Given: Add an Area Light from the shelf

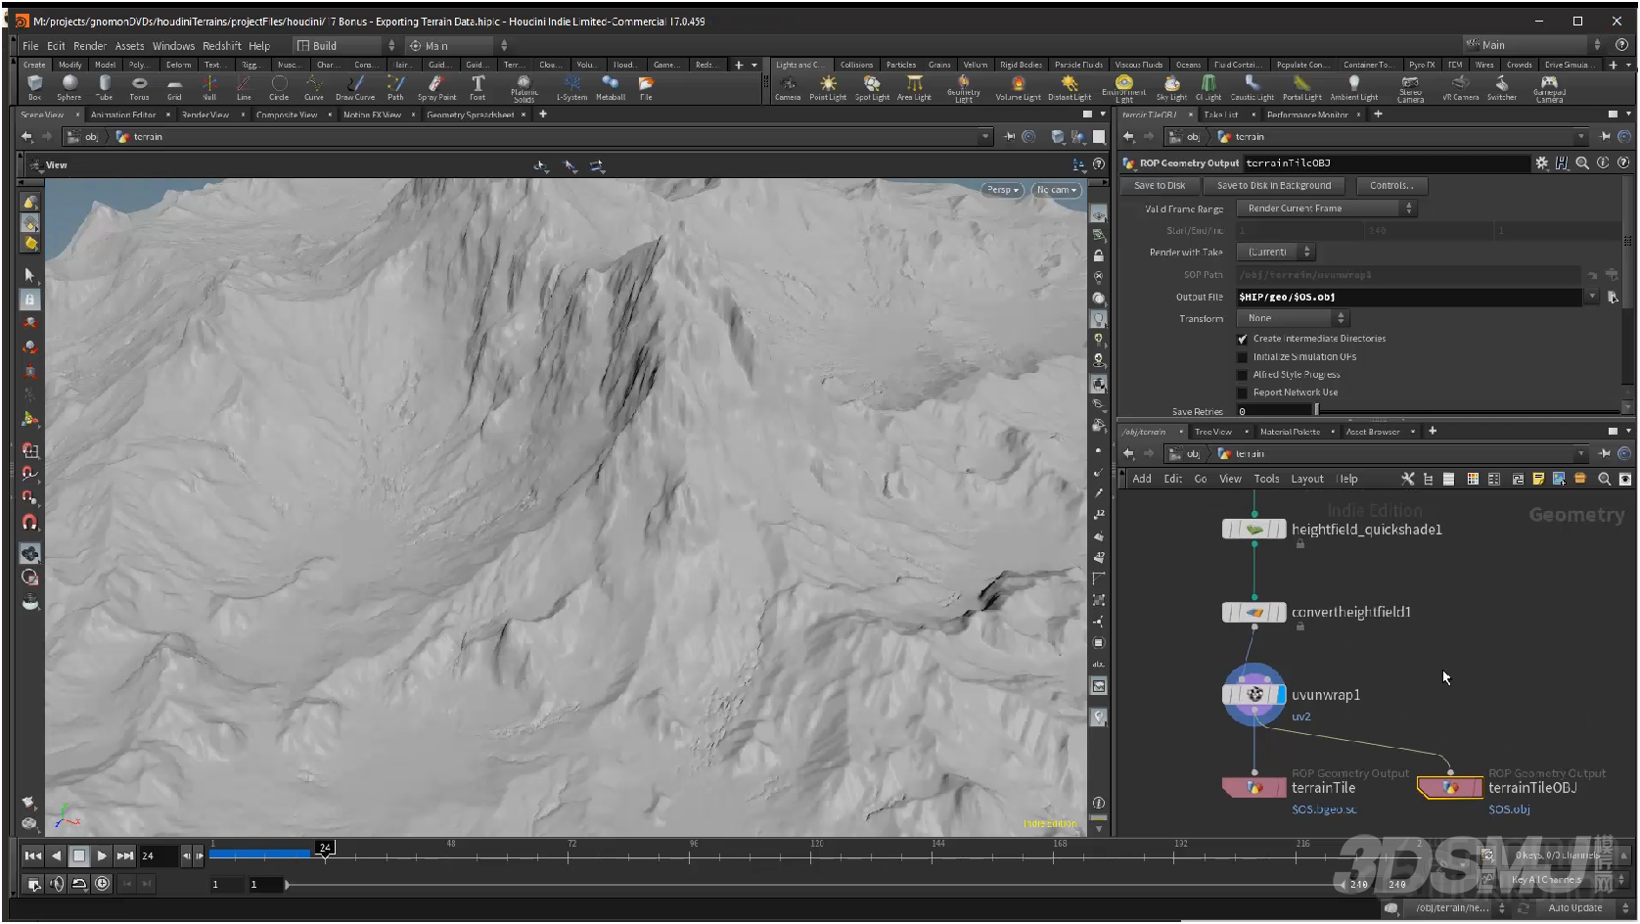Looking at the screenshot, I should coord(914,87).
